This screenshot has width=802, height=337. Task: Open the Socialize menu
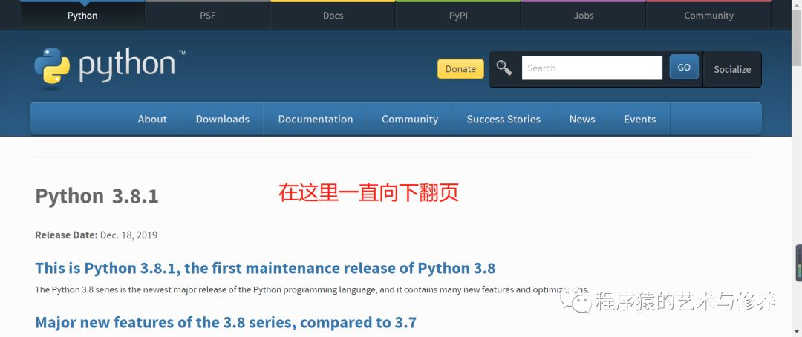[x=732, y=69]
